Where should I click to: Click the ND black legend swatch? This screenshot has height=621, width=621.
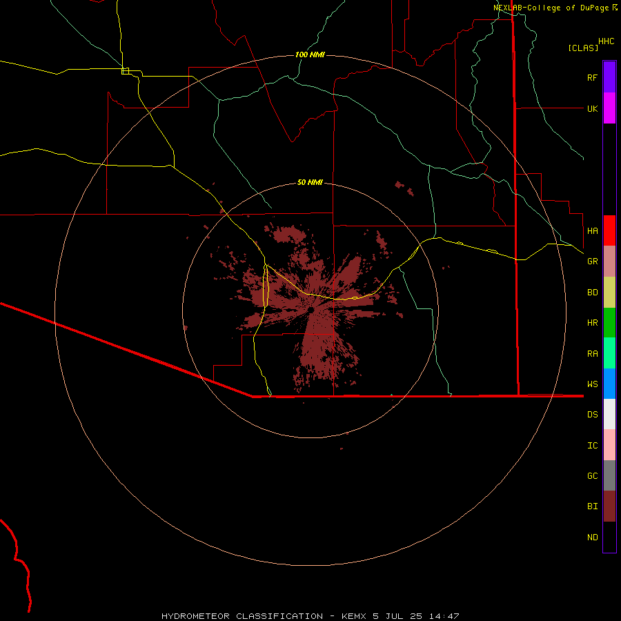coord(609,537)
